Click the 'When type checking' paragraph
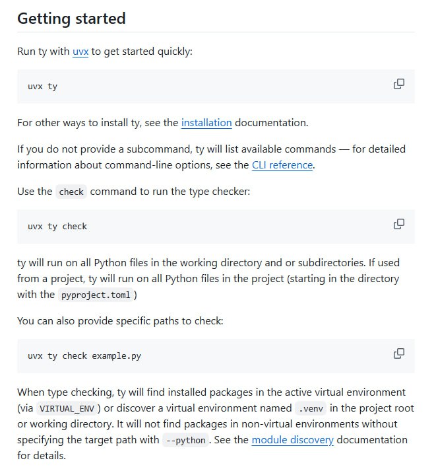Viewport: 436px width, 475px height. (216, 424)
